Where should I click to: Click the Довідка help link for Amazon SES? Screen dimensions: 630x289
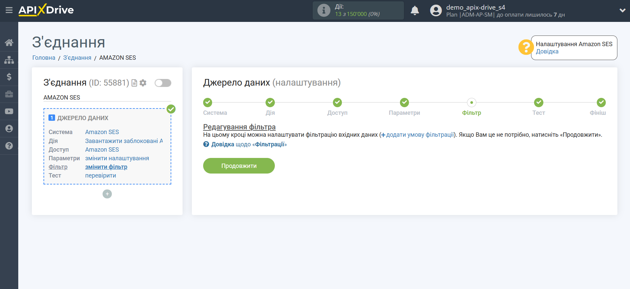547,51
